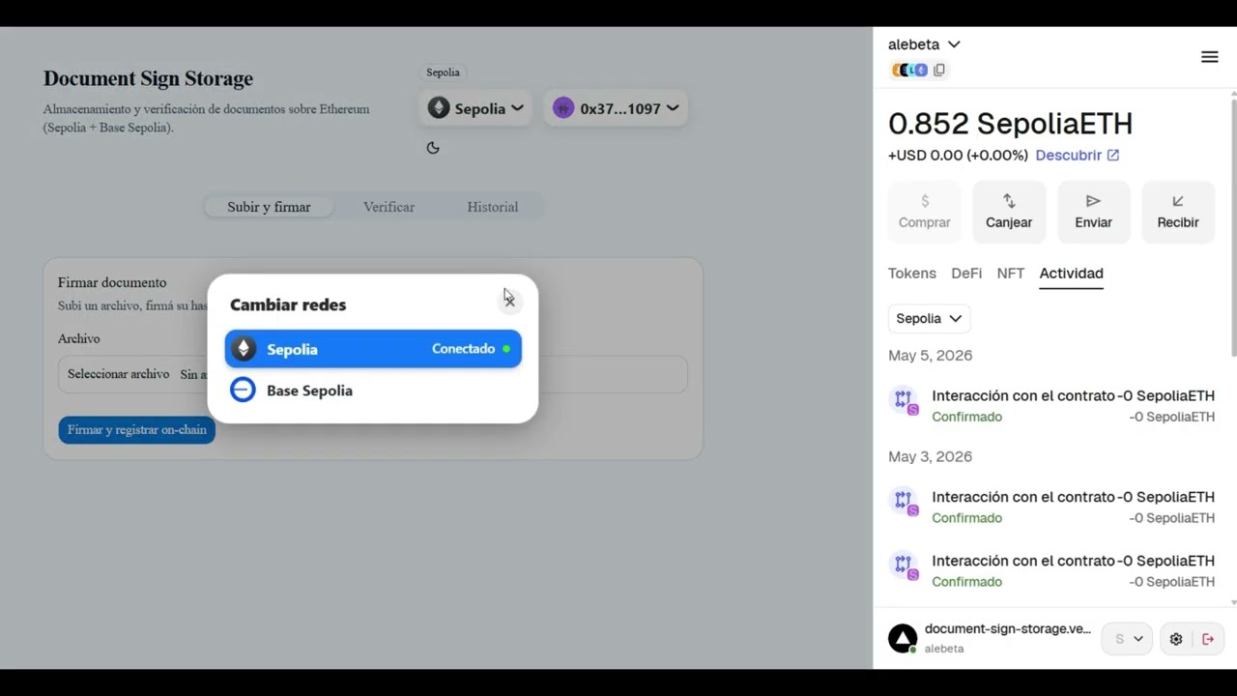This screenshot has width=1237, height=696.
Task: Click the Ethereum icon in the Sepolia row
Action: coord(244,349)
